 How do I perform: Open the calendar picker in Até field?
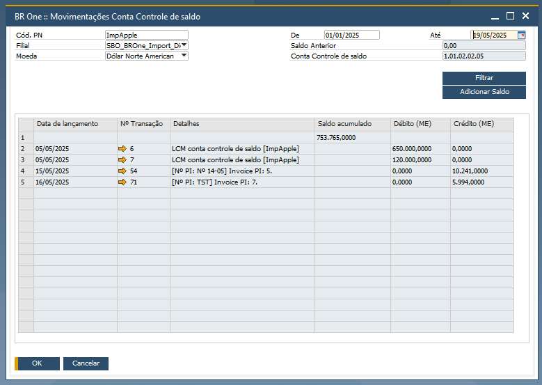pyautogui.click(x=521, y=35)
